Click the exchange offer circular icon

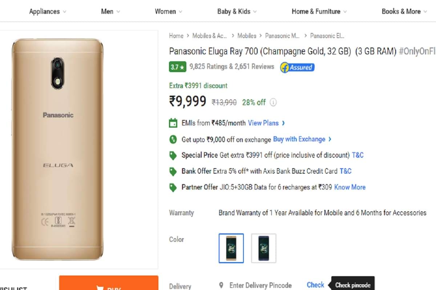pos(173,139)
